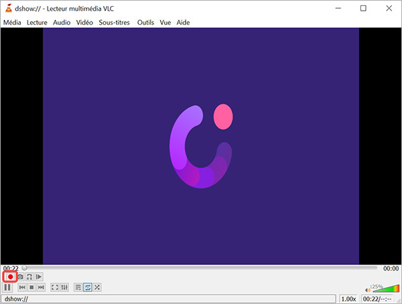The width and height of the screenshot is (402, 304).
Task: Skip to previous media
Action: click(x=22, y=287)
